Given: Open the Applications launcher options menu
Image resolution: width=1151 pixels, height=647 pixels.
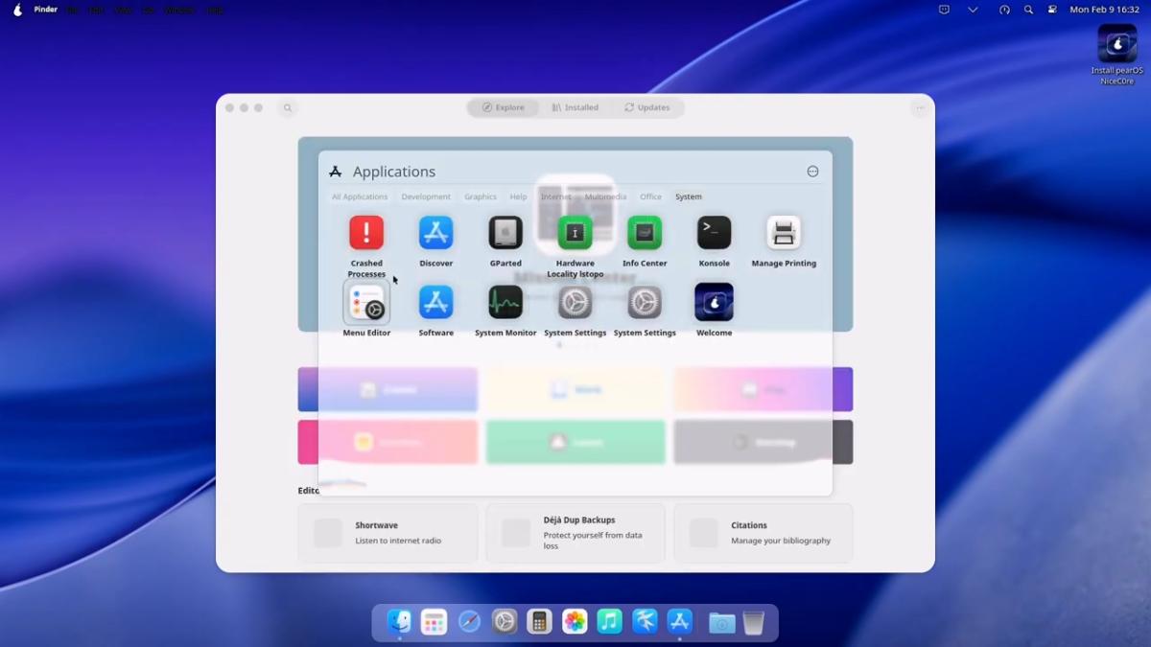Looking at the screenshot, I should click(812, 172).
